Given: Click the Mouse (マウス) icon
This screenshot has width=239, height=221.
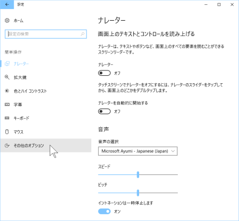Looking at the screenshot, I should pyautogui.click(x=7, y=132).
